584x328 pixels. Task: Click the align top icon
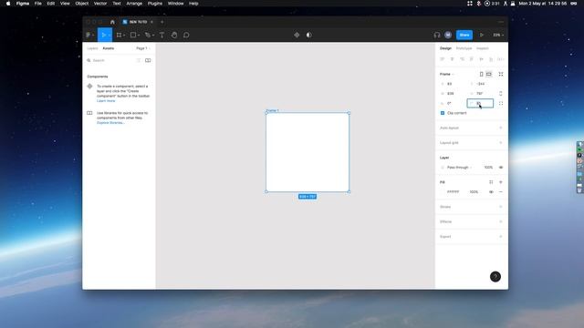[x=472, y=59]
